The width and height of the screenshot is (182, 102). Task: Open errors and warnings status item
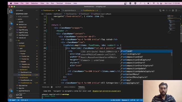pyautogui.click(x=24, y=100)
